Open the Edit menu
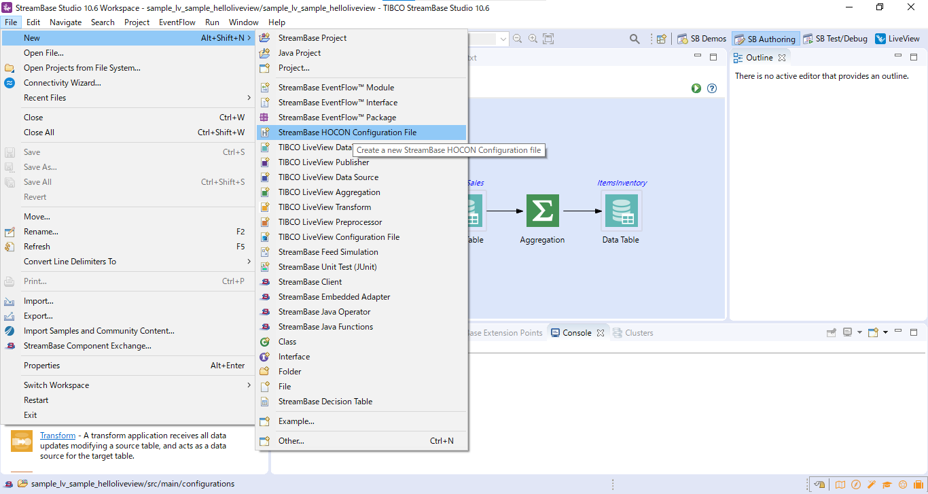 (x=33, y=22)
